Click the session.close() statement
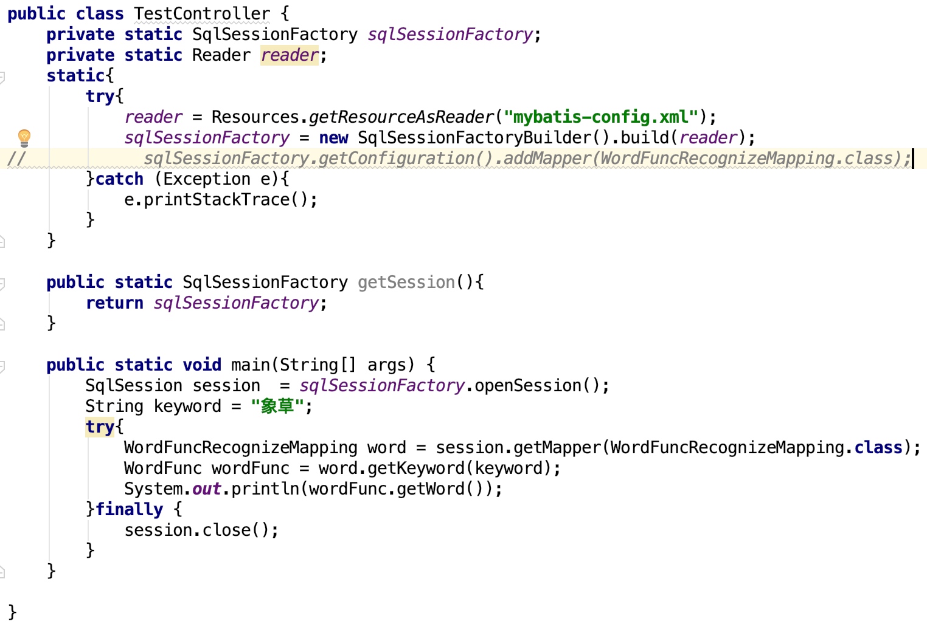This screenshot has width=927, height=627. tap(201, 530)
